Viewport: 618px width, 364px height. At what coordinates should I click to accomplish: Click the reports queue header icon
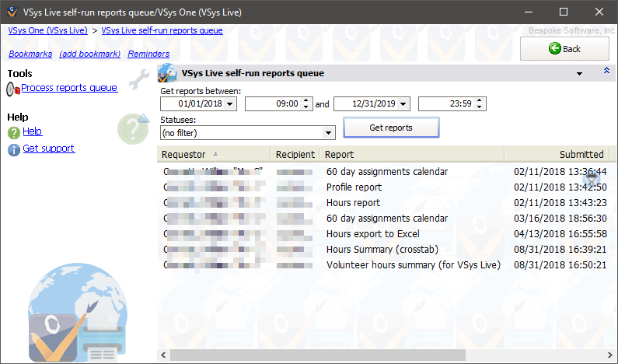point(167,74)
